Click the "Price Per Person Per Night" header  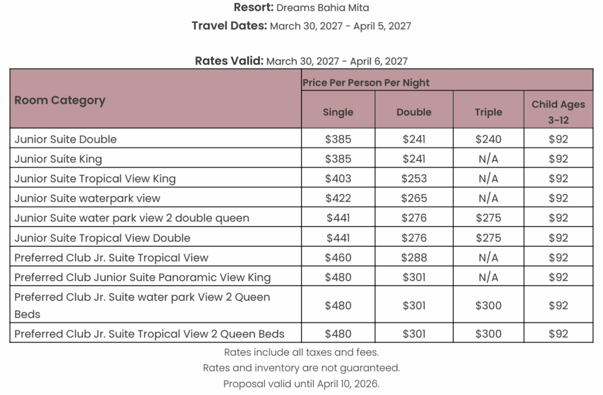coord(366,83)
